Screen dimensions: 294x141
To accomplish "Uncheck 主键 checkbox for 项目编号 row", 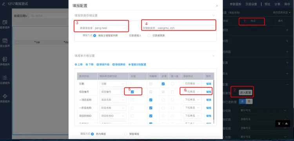I will (132, 92).
